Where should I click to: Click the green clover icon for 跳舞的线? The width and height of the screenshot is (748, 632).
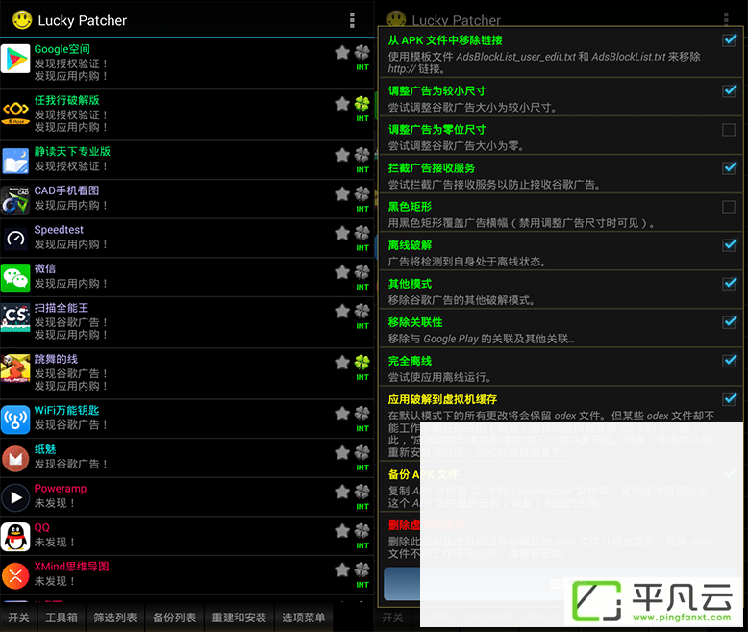(362, 362)
